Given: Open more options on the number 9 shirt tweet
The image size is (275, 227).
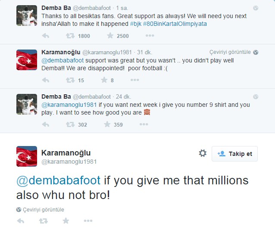Looking at the screenshot, I should tap(144, 124).
